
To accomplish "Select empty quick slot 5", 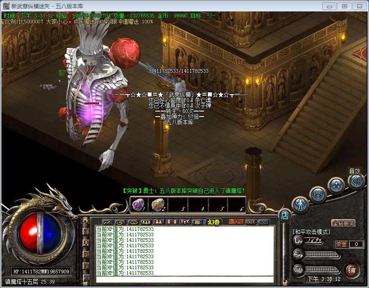I will click(218, 205).
